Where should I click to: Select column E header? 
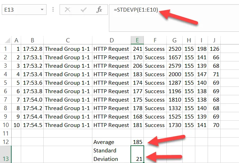[x=137, y=40]
